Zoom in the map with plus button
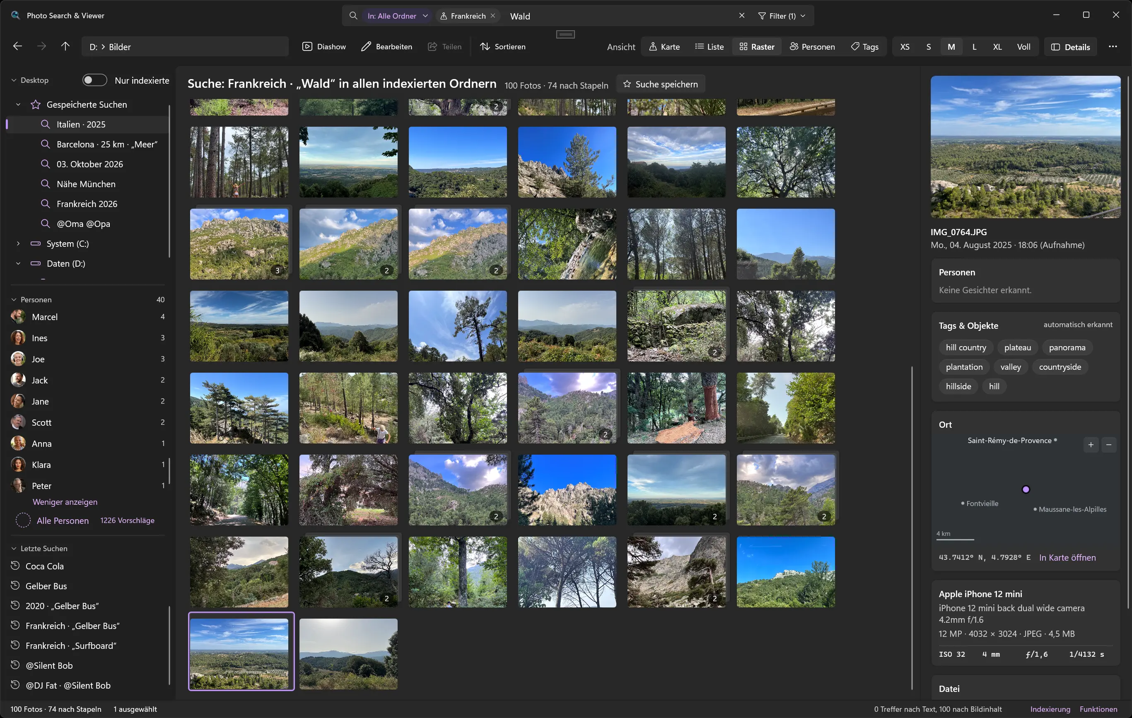 pos(1091,445)
